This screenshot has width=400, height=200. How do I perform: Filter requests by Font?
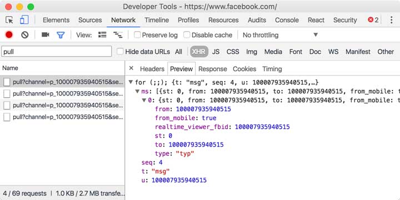[x=296, y=52]
